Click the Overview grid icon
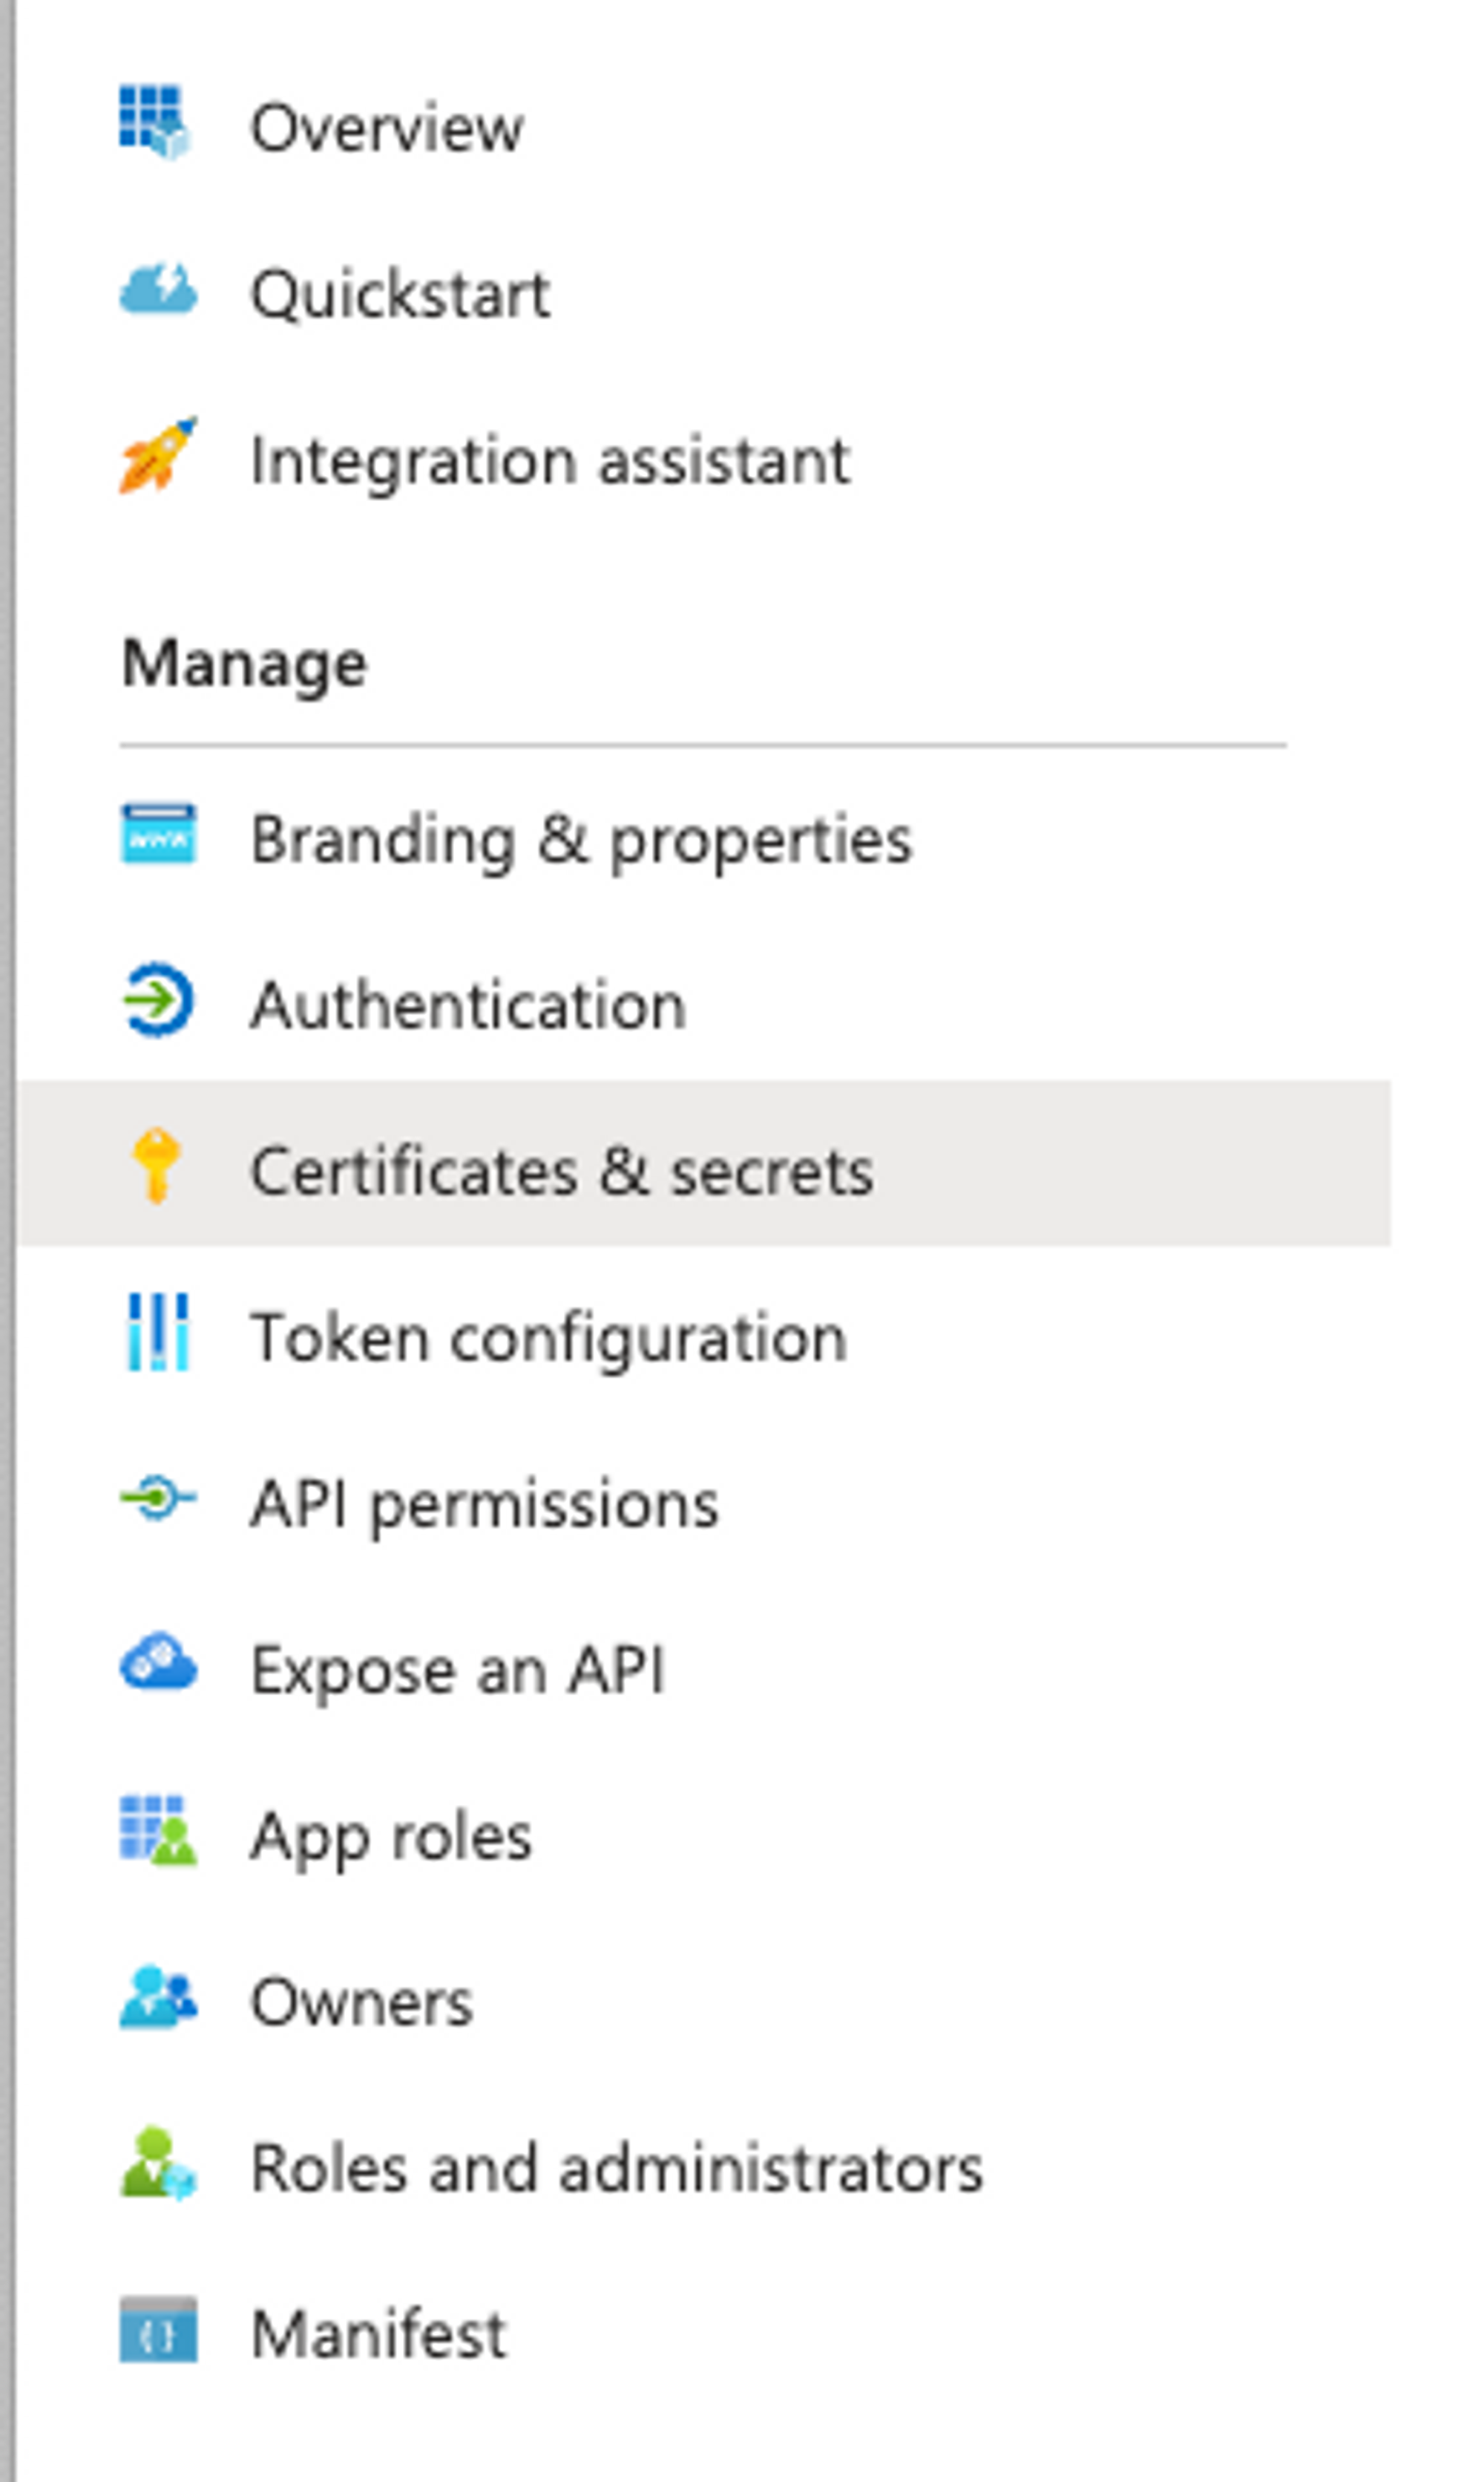The image size is (1484, 2482). [x=156, y=122]
